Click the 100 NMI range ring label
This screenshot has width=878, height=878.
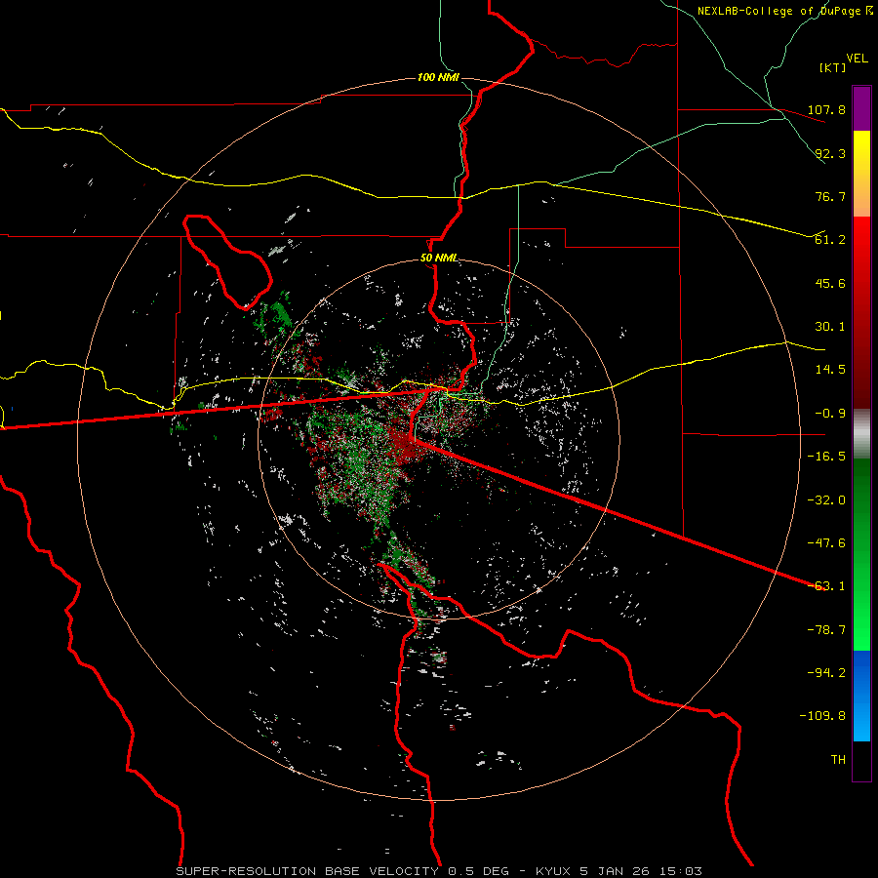point(438,77)
